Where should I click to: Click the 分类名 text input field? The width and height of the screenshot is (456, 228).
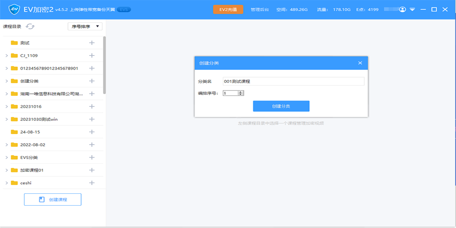(293, 81)
